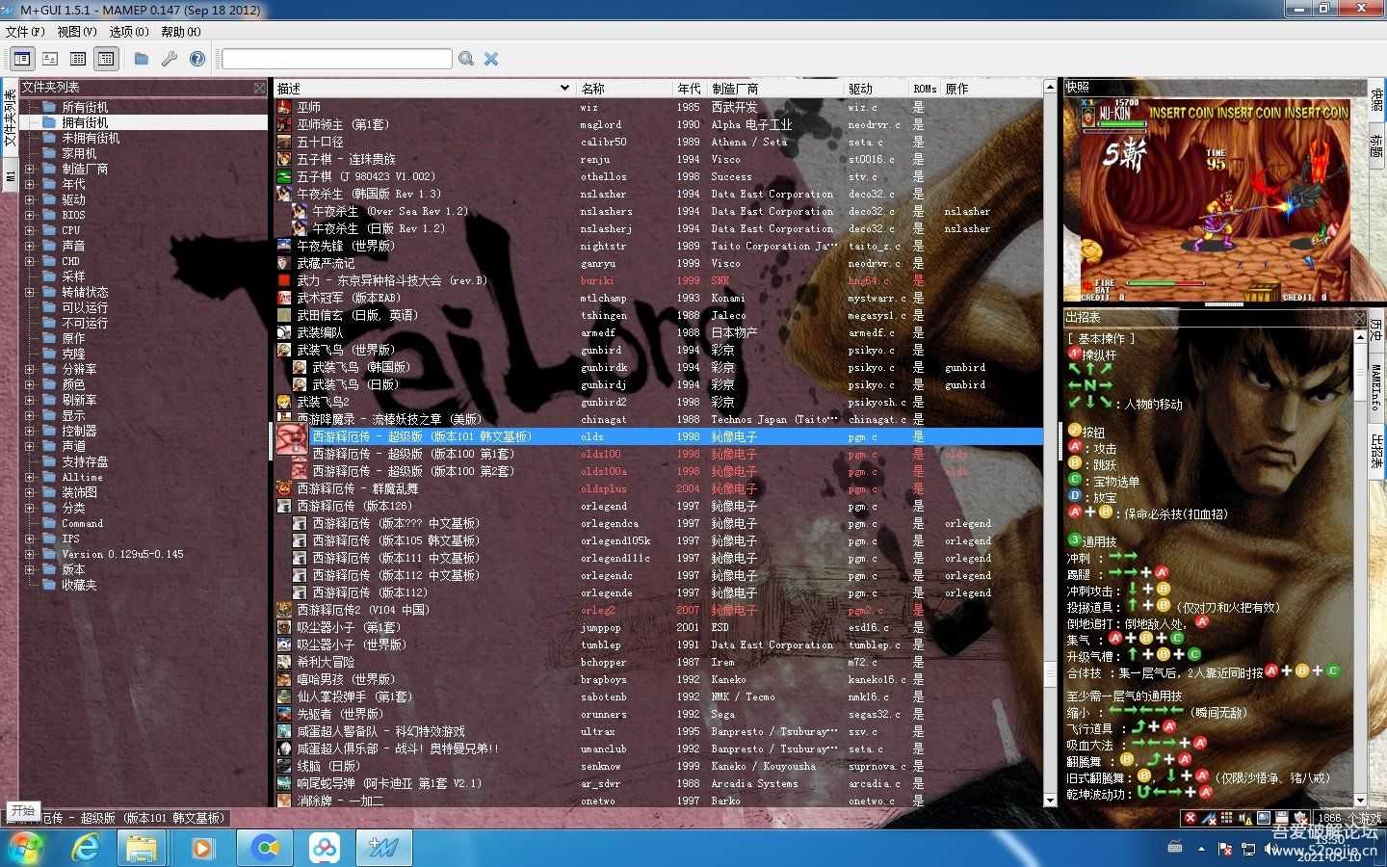Open Help with the question mark toolbar icon
The width and height of the screenshot is (1387, 867).
coord(196,58)
